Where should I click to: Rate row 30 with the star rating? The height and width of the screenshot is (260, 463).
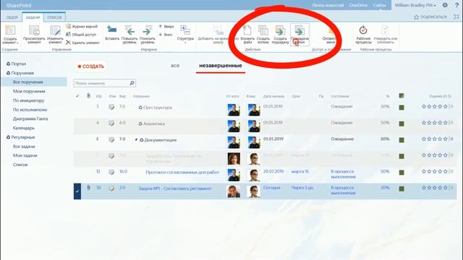435,188
